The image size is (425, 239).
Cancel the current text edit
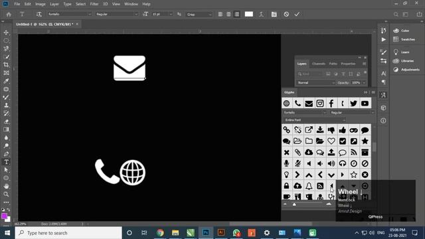click(x=286, y=14)
